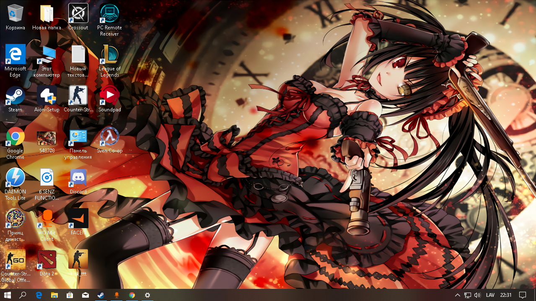The height and width of the screenshot is (301, 536).
Task: Select the Microsoft Edge desktop shortcut
Action: 16,61
